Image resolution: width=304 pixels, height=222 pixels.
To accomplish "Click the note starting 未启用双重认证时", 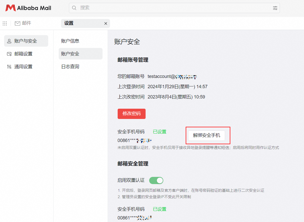I will [198, 148].
